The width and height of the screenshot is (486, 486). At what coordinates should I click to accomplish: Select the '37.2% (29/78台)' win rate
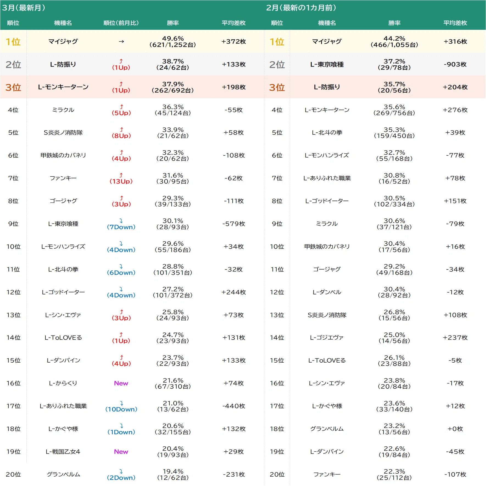(394, 64)
